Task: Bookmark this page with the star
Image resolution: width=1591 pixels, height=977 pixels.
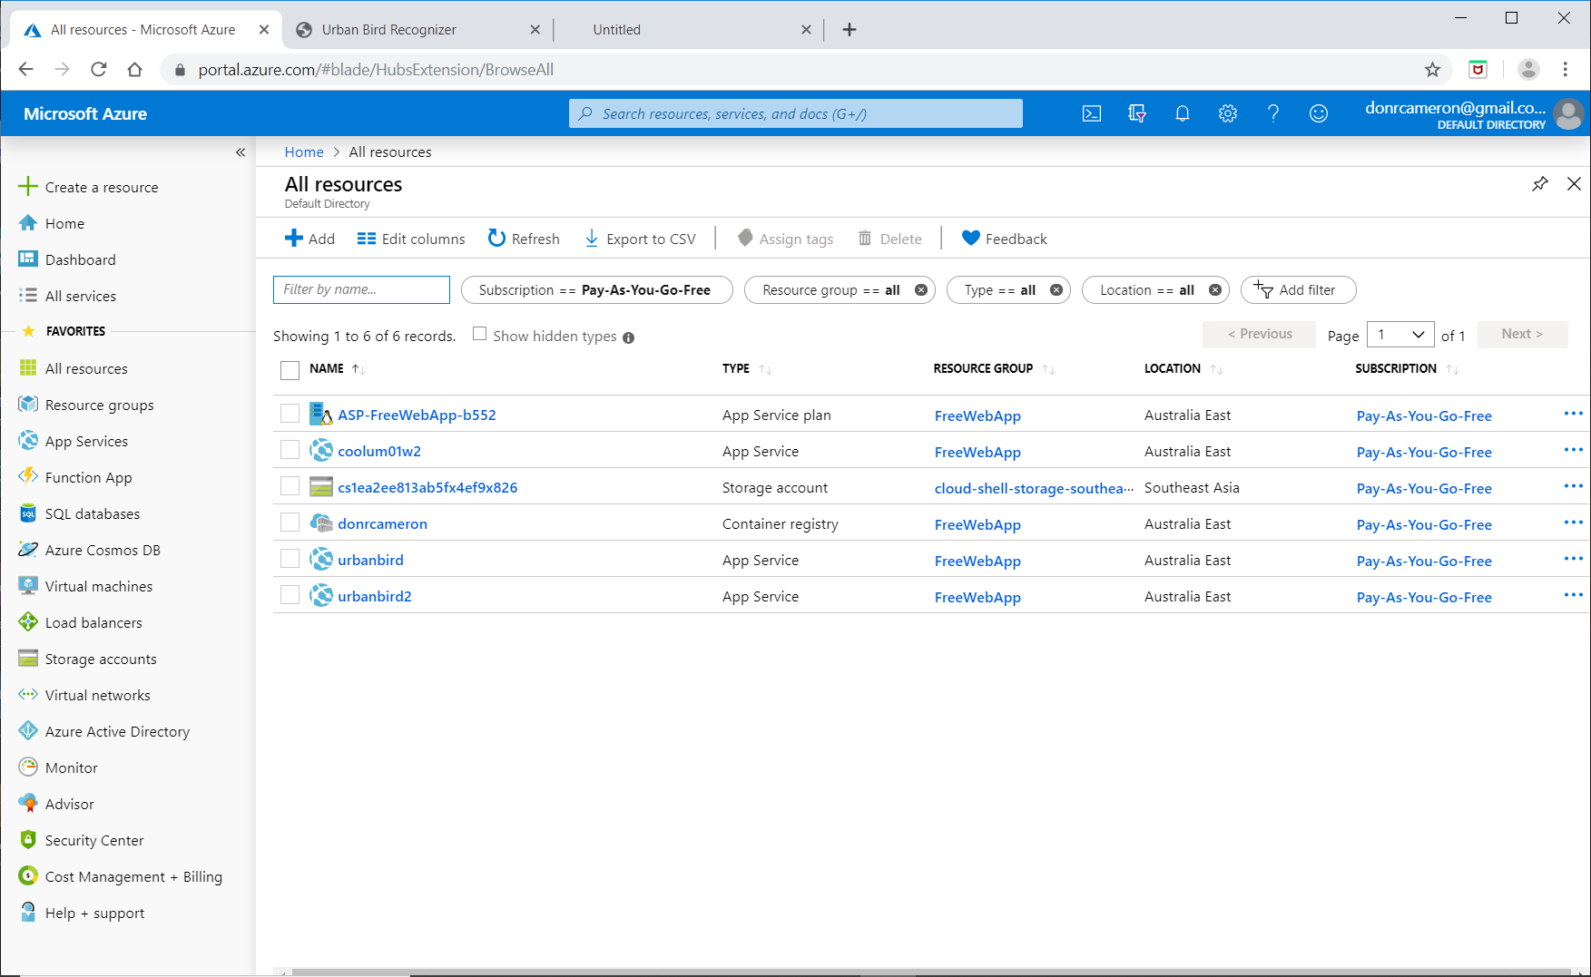Action: click(x=1433, y=70)
